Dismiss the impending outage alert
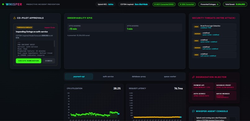The height and width of the screenshot is (121, 250). [x=49, y=61]
